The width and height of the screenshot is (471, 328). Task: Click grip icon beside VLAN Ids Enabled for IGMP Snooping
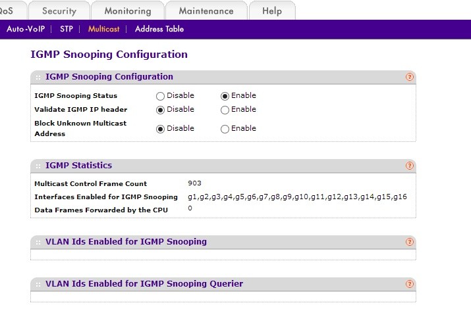(38, 243)
